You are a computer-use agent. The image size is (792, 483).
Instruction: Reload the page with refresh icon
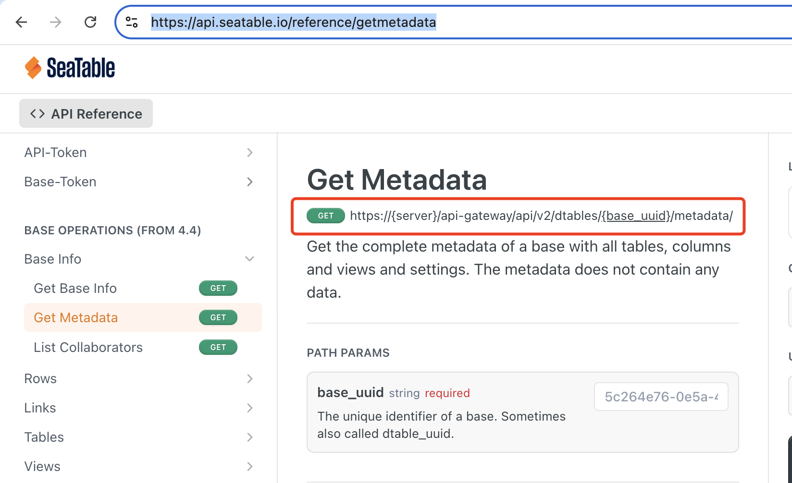tap(90, 22)
